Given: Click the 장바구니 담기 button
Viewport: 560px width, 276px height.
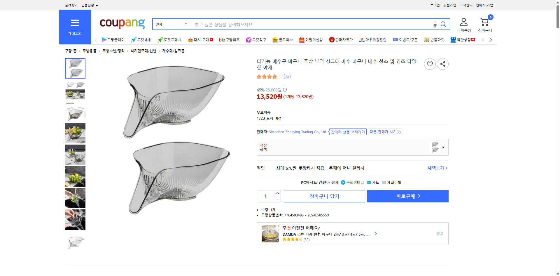Looking at the screenshot, I should 324,196.
